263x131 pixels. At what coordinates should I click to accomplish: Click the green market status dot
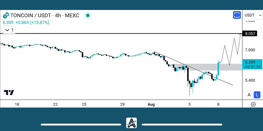88,16
